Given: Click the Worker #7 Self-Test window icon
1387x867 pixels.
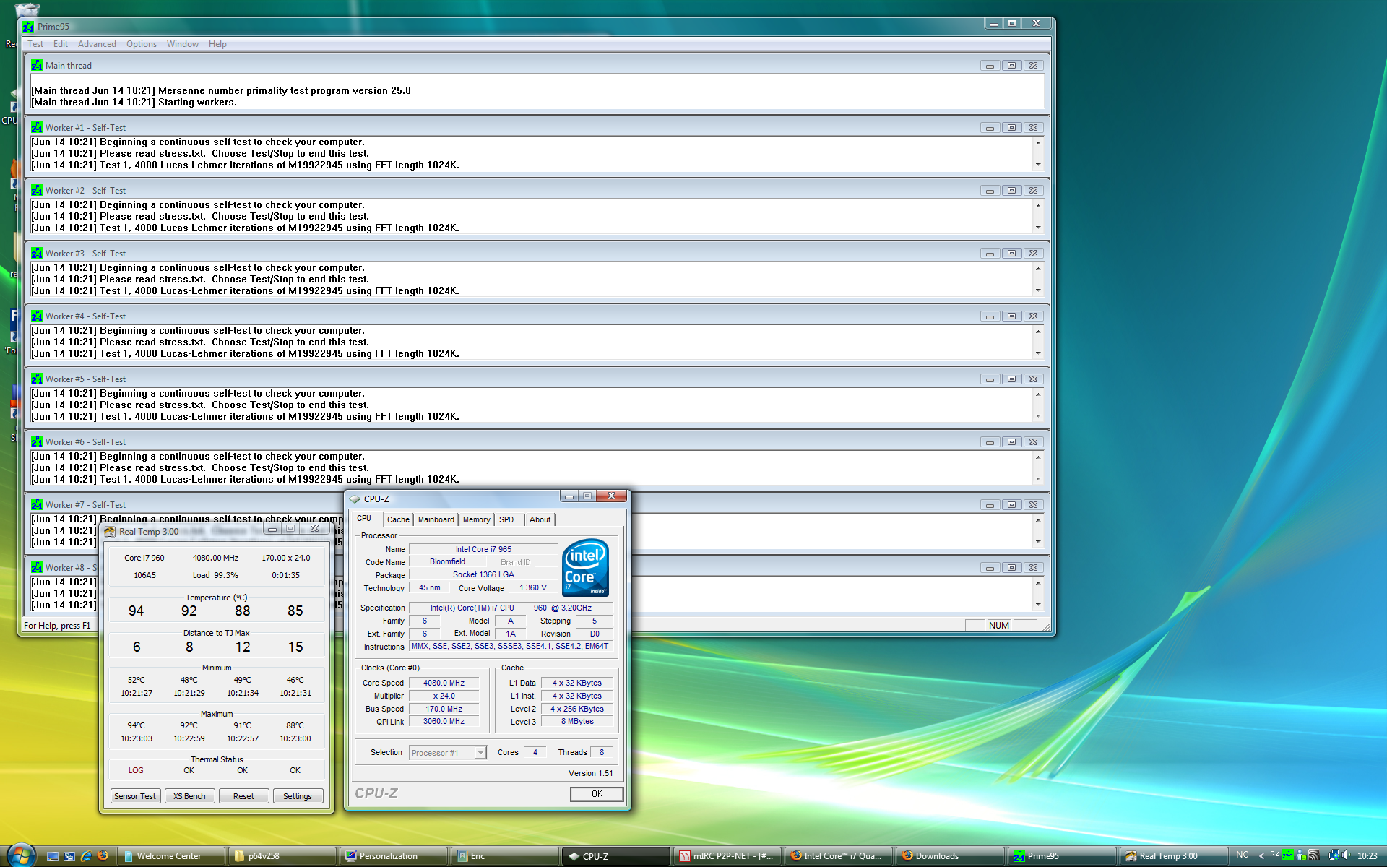Looking at the screenshot, I should [37, 504].
